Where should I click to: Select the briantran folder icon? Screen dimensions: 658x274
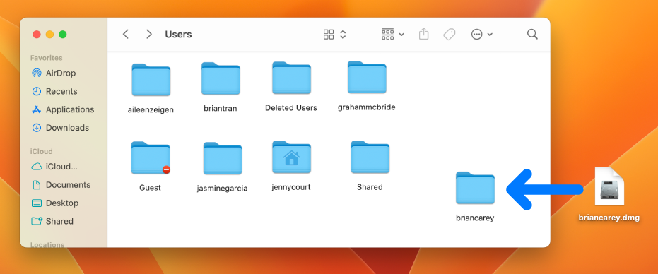(221, 78)
